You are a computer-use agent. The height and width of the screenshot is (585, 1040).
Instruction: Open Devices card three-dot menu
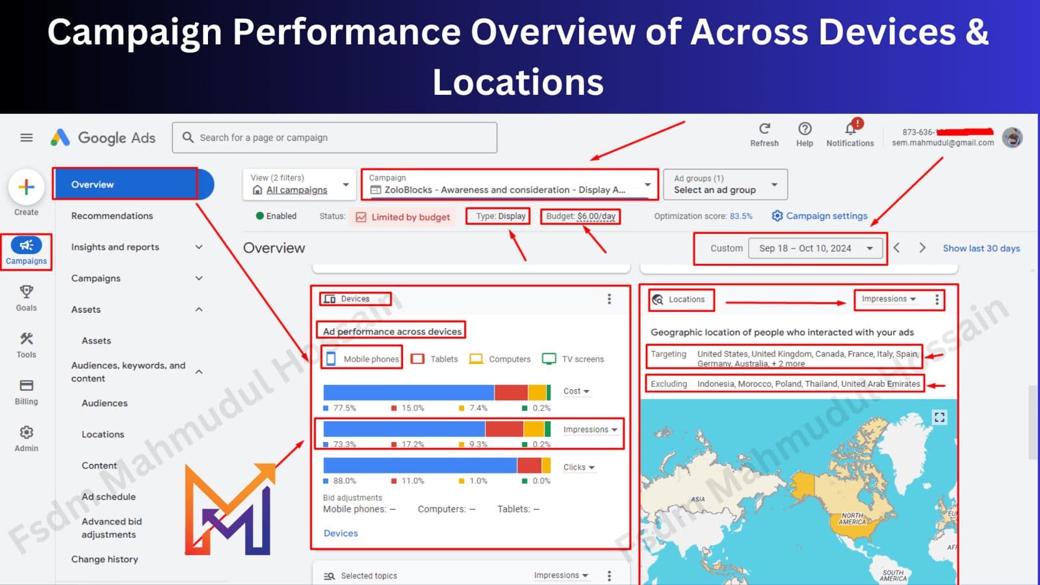609,299
